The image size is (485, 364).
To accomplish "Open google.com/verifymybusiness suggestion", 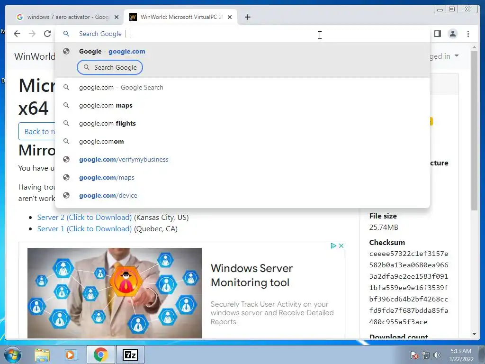I will pos(242,159).
